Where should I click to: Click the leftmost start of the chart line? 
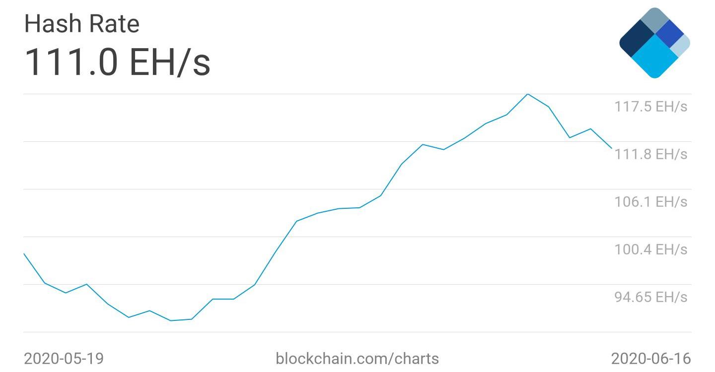pyautogui.click(x=24, y=254)
